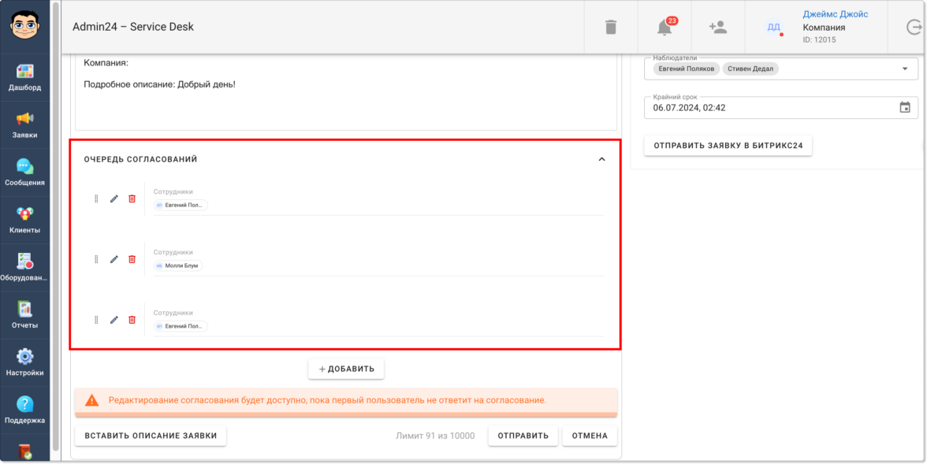Click the logout arrow icon in header
This screenshot has width=927, height=464.
click(x=914, y=28)
